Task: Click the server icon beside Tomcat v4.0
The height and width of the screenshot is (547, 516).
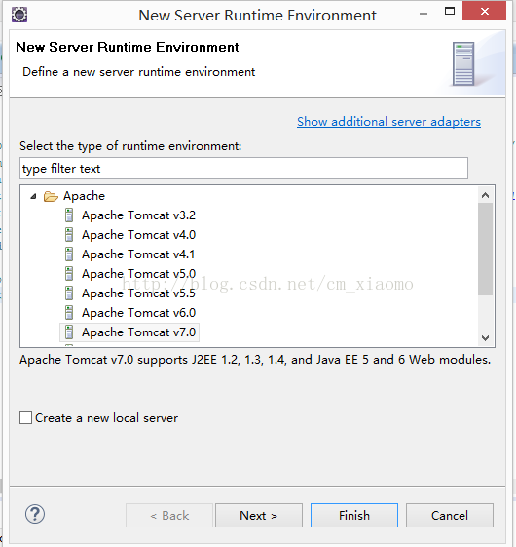Action: pyautogui.click(x=69, y=235)
